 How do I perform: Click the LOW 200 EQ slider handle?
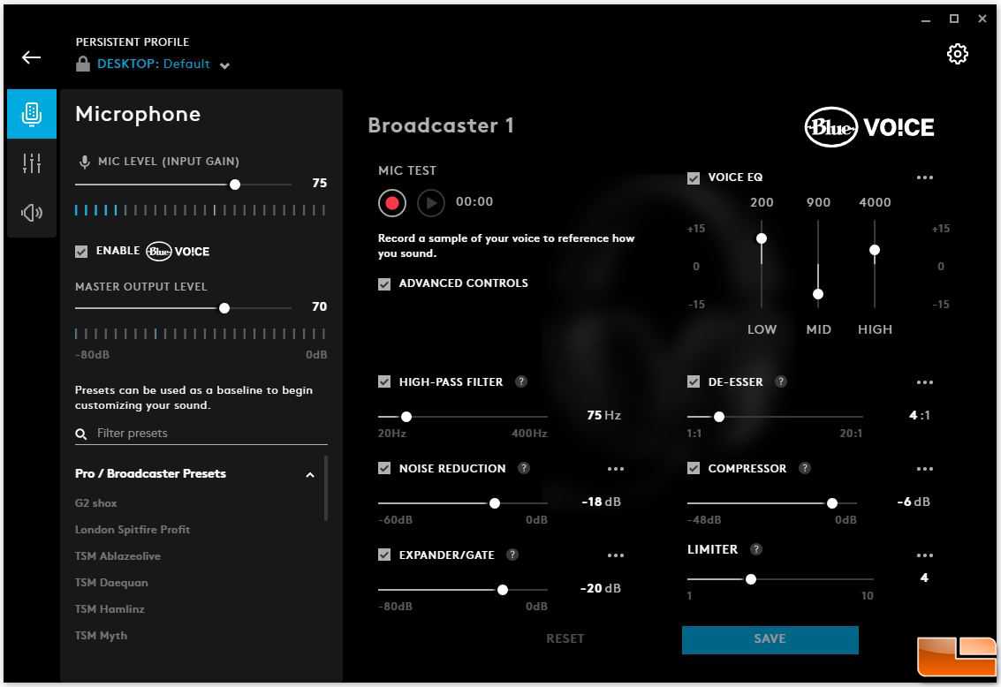coord(762,238)
